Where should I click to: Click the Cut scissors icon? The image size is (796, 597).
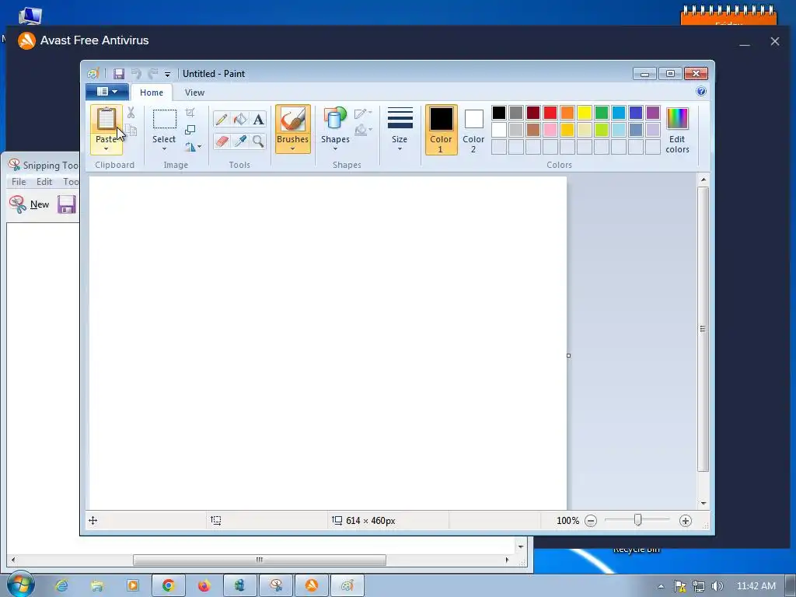point(131,113)
